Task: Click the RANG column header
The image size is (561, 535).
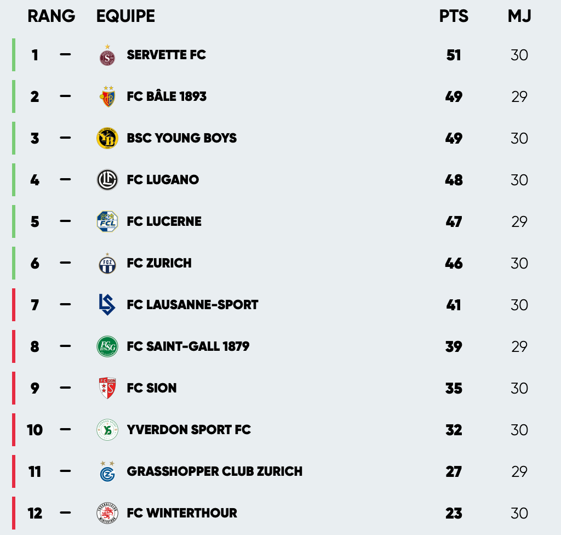Action: click(51, 16)
